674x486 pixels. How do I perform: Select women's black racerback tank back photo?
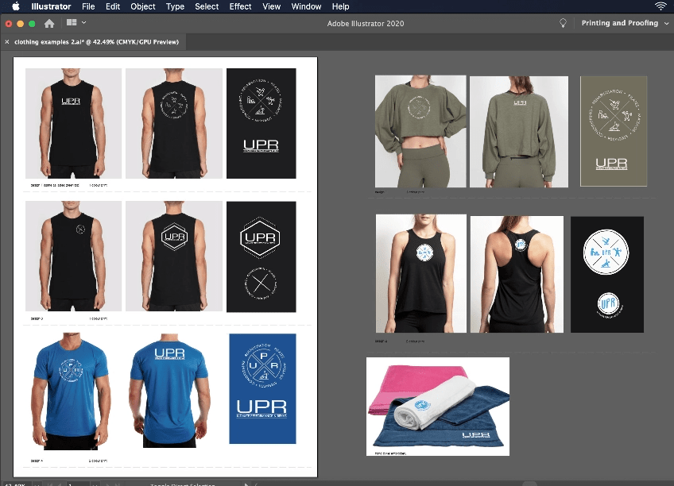(517, 274)
